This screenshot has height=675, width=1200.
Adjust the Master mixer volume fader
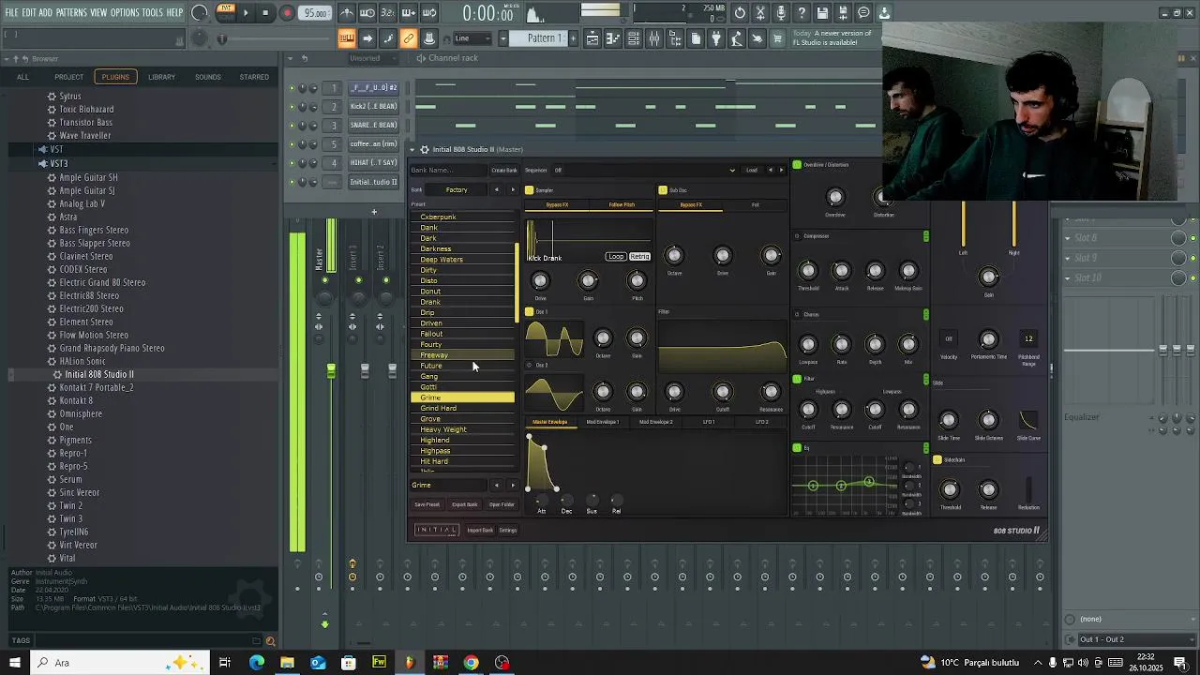[331, 372]
